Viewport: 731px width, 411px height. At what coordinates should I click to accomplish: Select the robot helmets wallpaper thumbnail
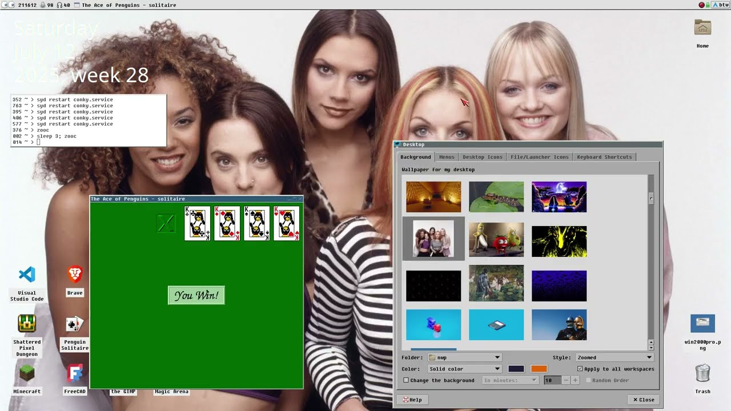tap(559, 325)
